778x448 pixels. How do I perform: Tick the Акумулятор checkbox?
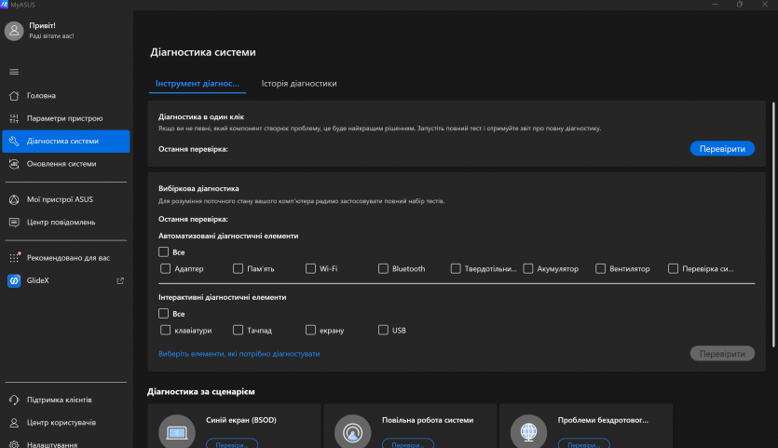click(x=529, y=269)
